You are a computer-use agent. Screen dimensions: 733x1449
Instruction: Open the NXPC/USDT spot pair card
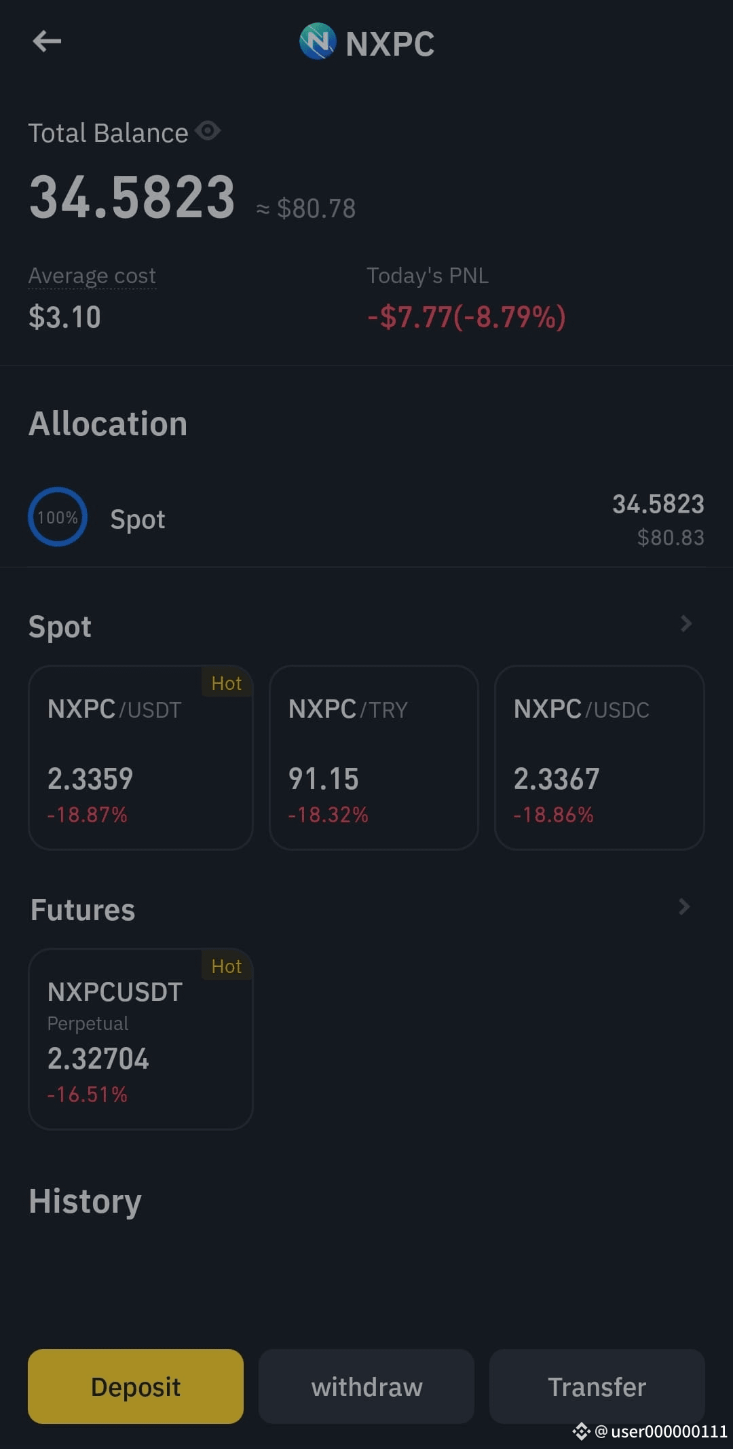(x=140, y=757)
